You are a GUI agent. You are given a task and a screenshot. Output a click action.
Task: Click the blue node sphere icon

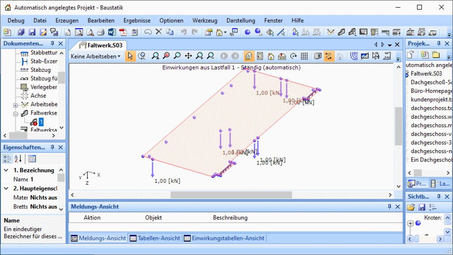(248, 33)
